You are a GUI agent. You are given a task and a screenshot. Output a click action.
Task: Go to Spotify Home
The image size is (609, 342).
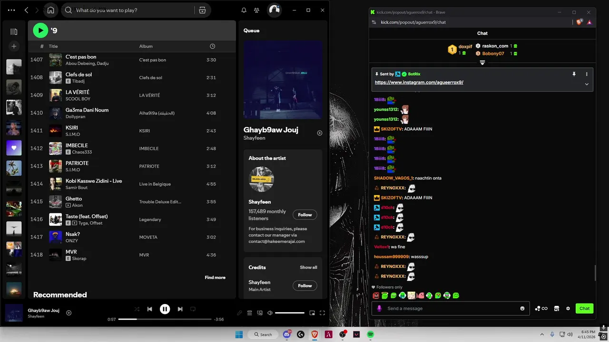50,10
